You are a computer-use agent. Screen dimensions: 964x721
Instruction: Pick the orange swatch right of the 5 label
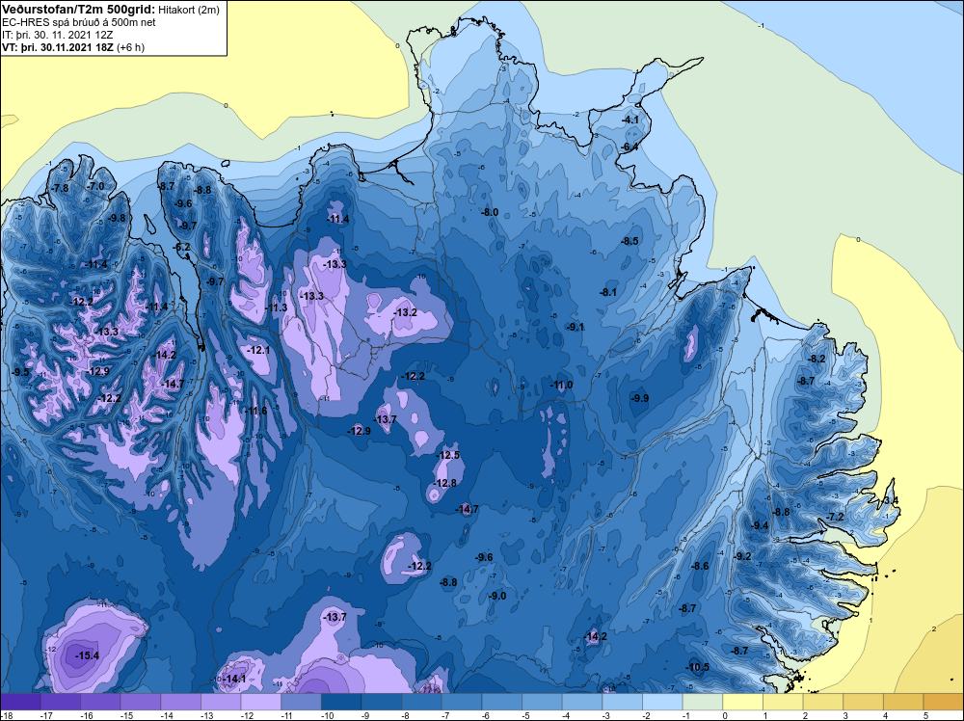944,702
